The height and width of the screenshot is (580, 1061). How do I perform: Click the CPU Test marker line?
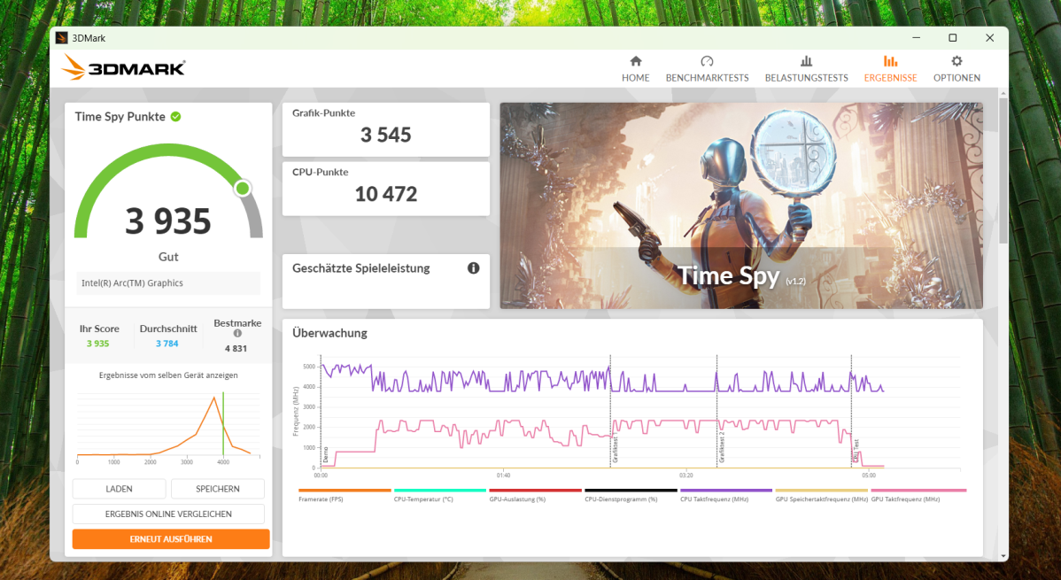(x=851, y=411)
